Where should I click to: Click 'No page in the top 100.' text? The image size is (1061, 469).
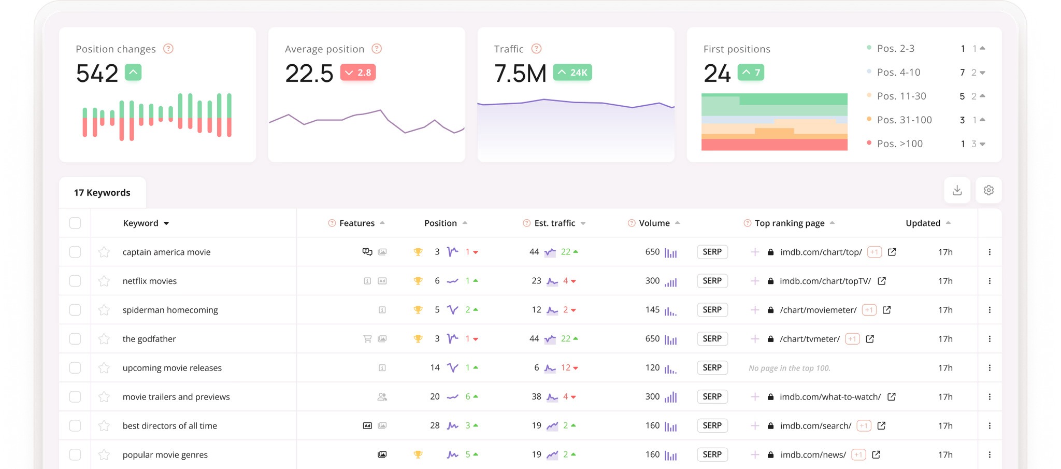coord(790,368)
